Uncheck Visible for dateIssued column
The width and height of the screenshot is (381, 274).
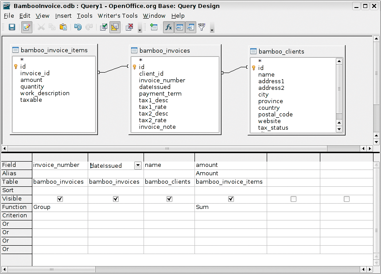116,199
